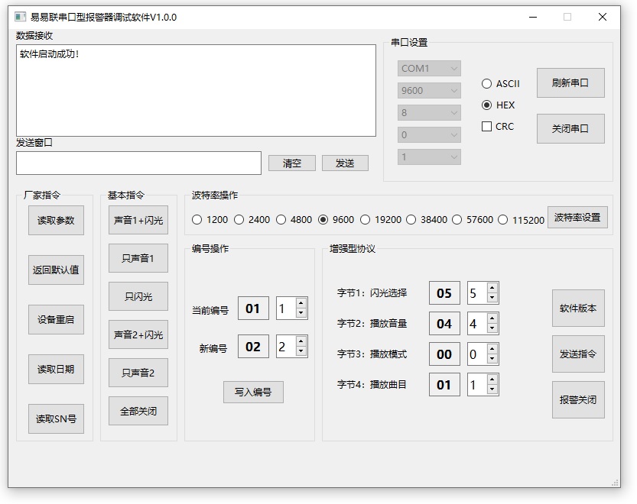Expand the 9600 baud rate combo box
Image resolution: width=637 pixels, height=504 pixels.
(429, 91)
